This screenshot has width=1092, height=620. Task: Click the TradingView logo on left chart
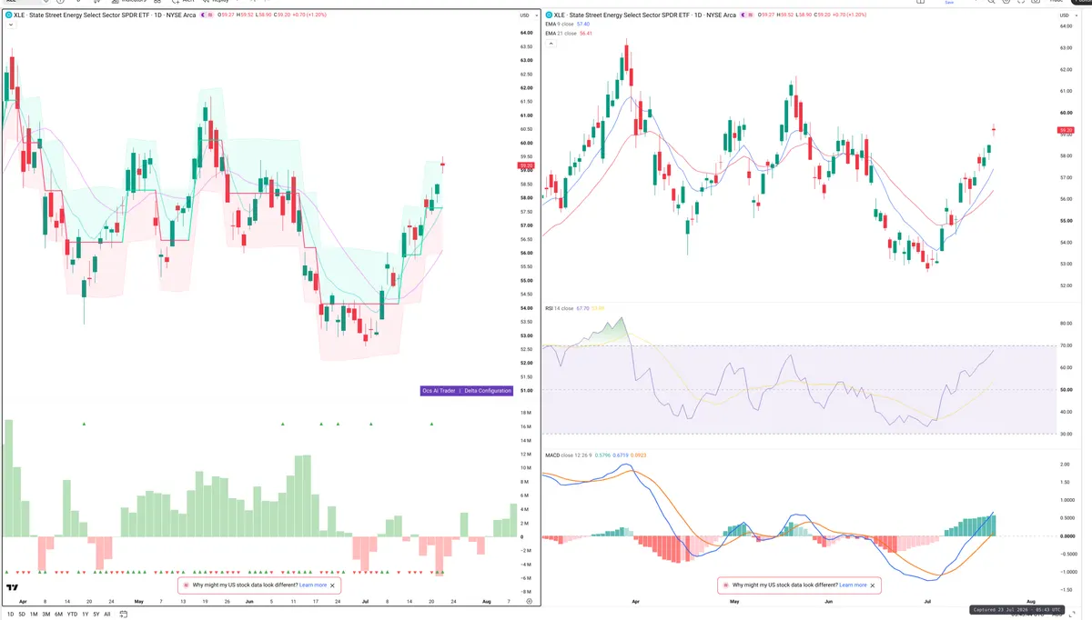pos(13,588)
